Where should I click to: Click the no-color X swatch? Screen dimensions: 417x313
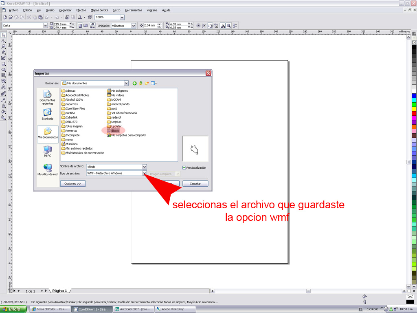point(414,42)
